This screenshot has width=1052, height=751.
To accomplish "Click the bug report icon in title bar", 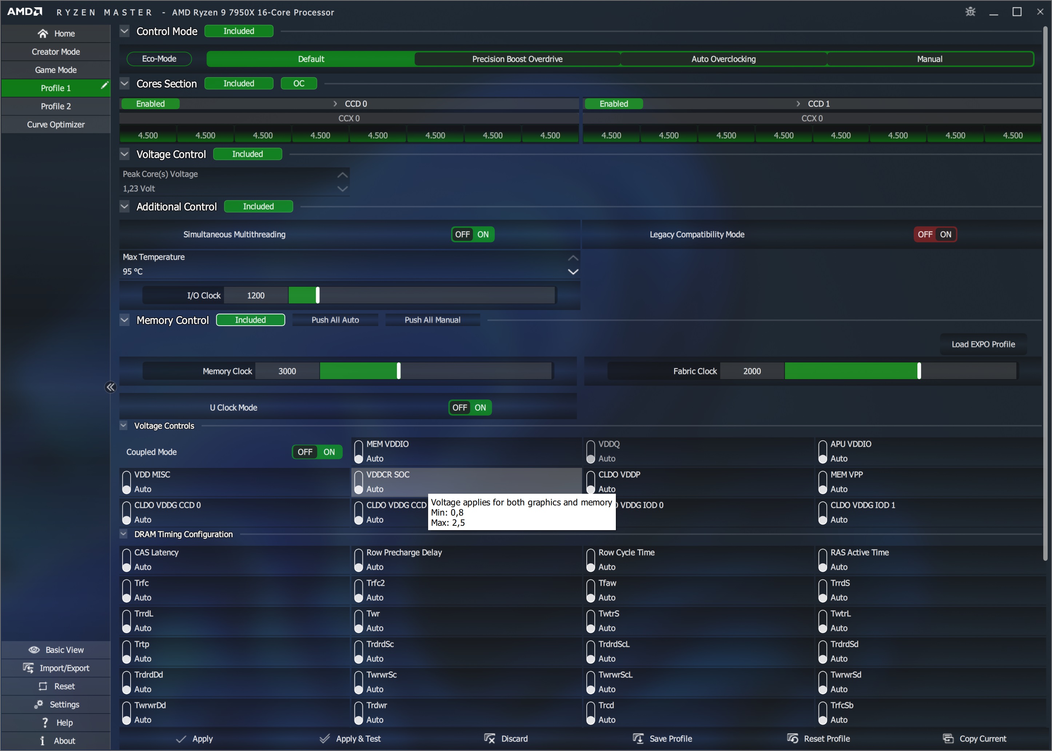I will pos(970,12).
